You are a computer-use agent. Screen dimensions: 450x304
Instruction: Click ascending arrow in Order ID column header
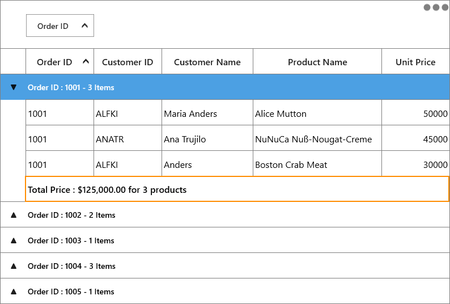click(86, 61)
